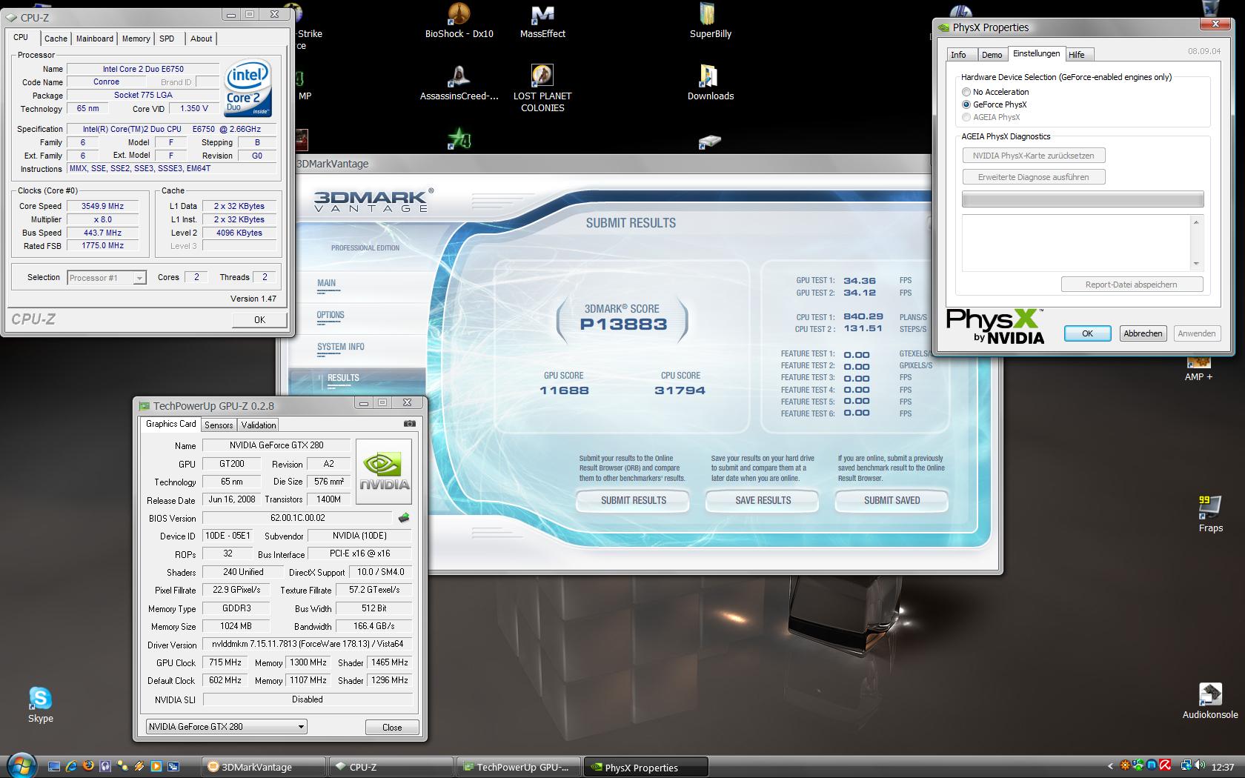Select the No Acceleration radio option
The height and width of the screenshot is (778, 1245).
995,92
